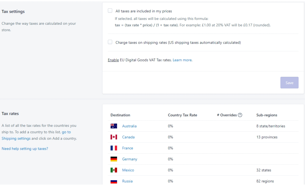The image size is (305, 187).
Task: Choose the Germany destination link
Action: click(x=130, y=159)
